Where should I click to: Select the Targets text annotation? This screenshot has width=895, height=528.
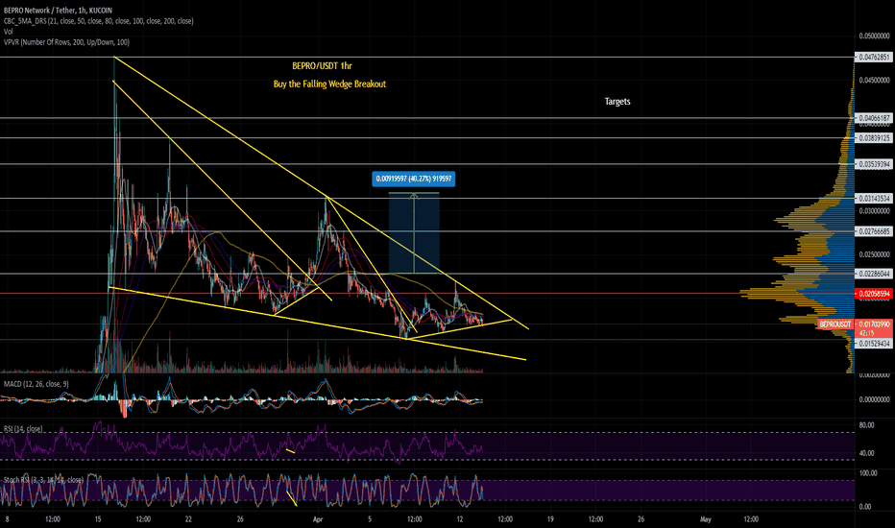(x=617, y=102)
